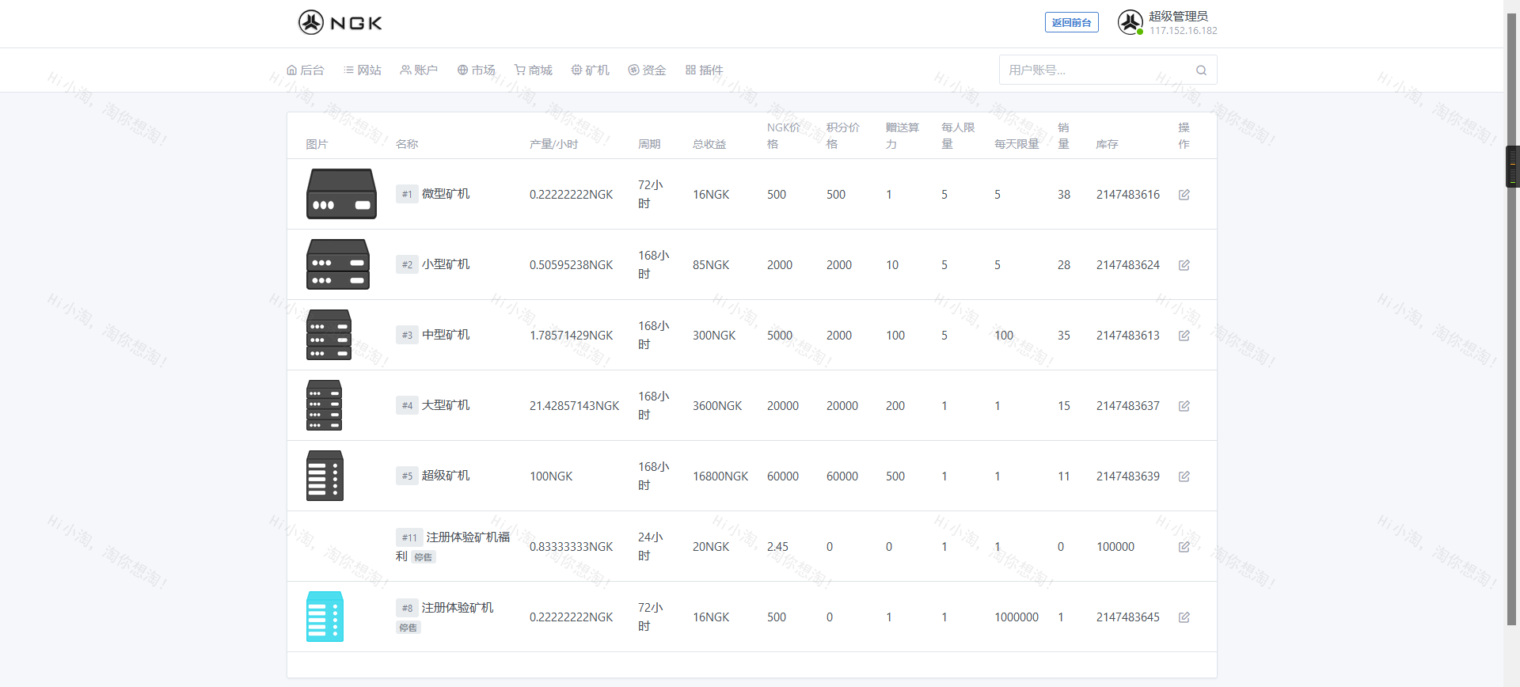Open the 网站 menu
Image resolution: width=1520 pixels, height=687 pixels.
(x=363, y=70)
